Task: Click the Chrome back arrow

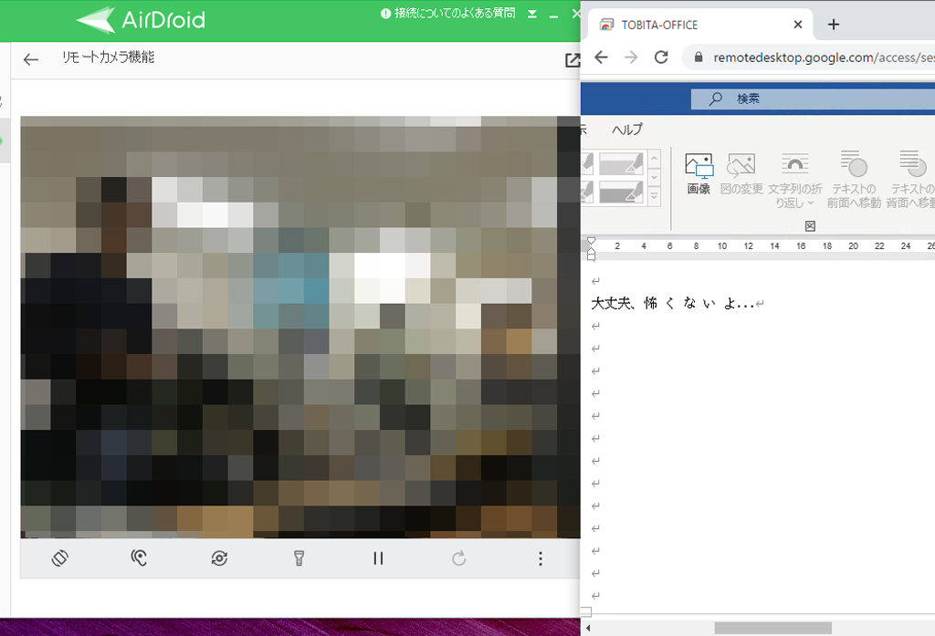Action: pyautogui.click(x=601, y=57)
